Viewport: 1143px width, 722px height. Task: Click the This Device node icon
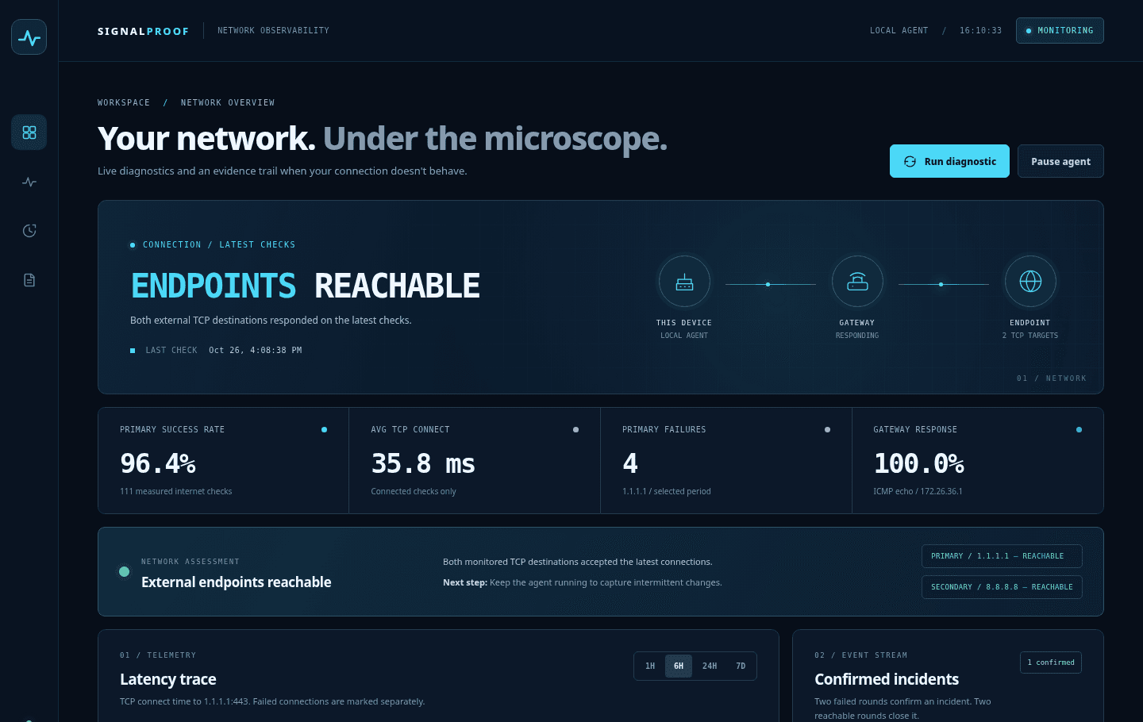tap(684, 282)
